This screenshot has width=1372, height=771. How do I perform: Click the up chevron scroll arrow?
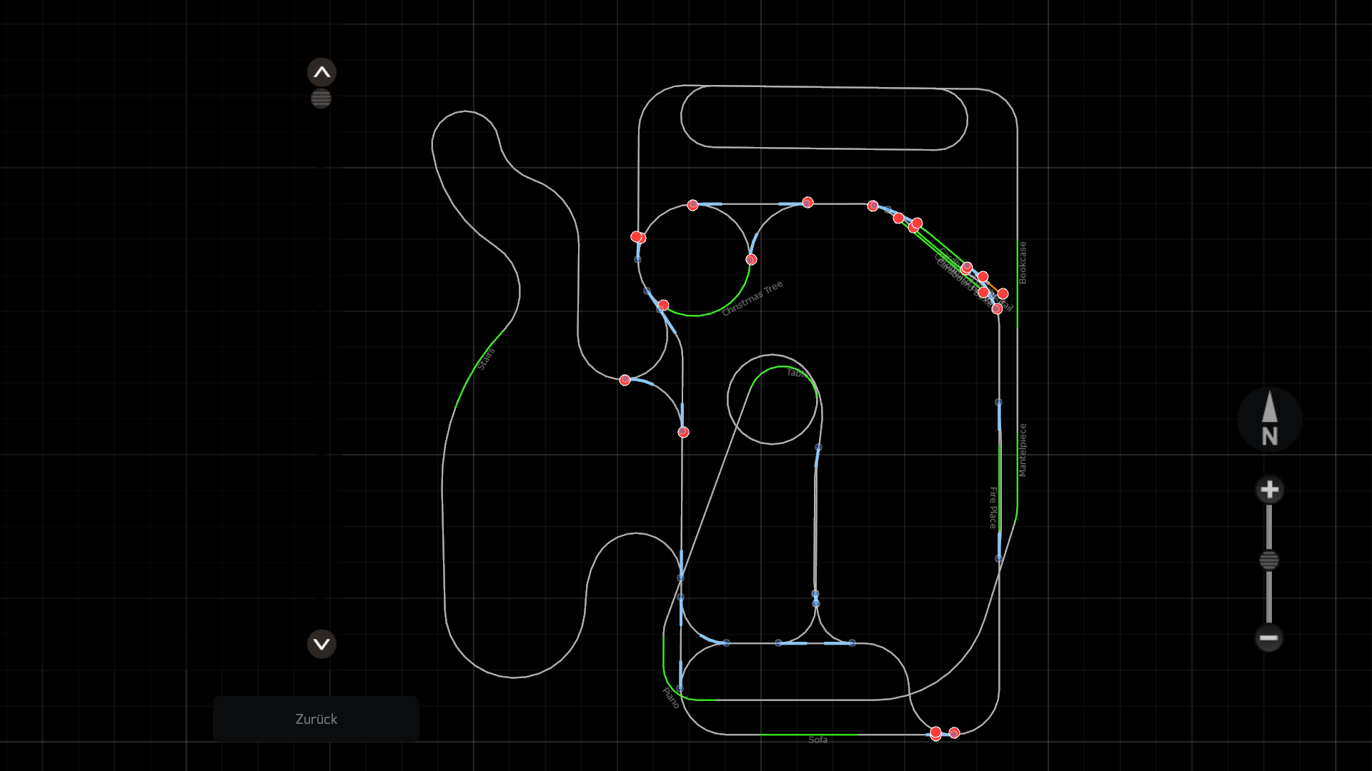click(322, 72)
